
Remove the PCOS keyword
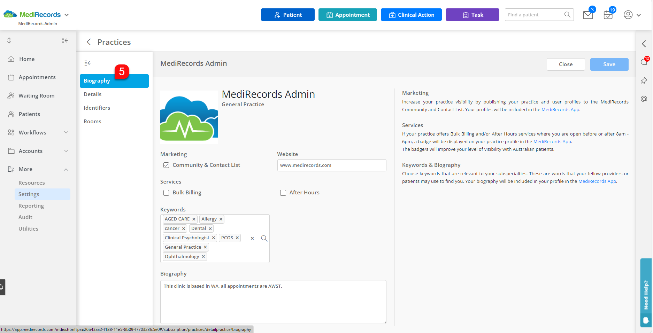point(237,238)
